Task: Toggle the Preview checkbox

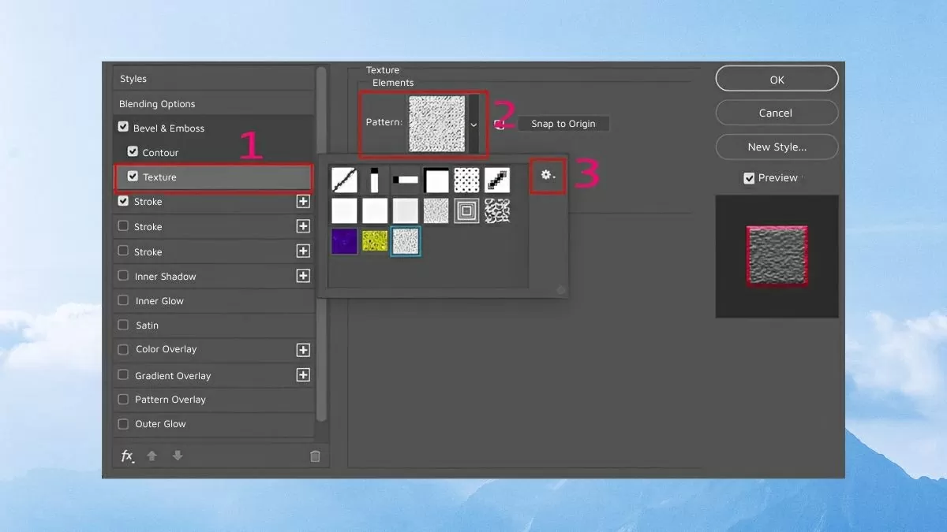Action: pyautogui.click(x=749, y=178)
